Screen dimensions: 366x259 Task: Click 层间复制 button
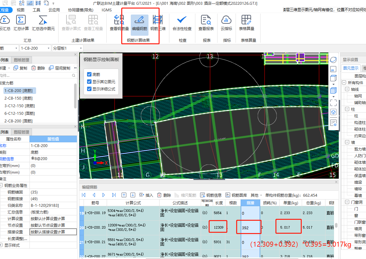[60, 68]
